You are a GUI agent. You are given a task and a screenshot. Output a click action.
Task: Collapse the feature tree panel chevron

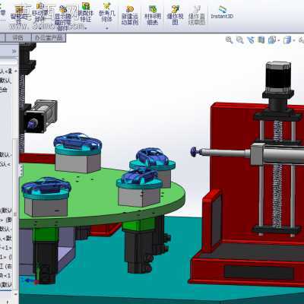14,52
